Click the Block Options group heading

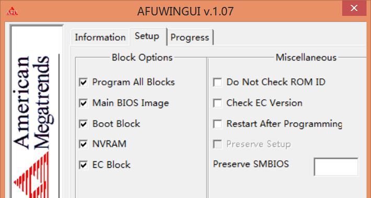pyautogui.click(x=142, y=57)
